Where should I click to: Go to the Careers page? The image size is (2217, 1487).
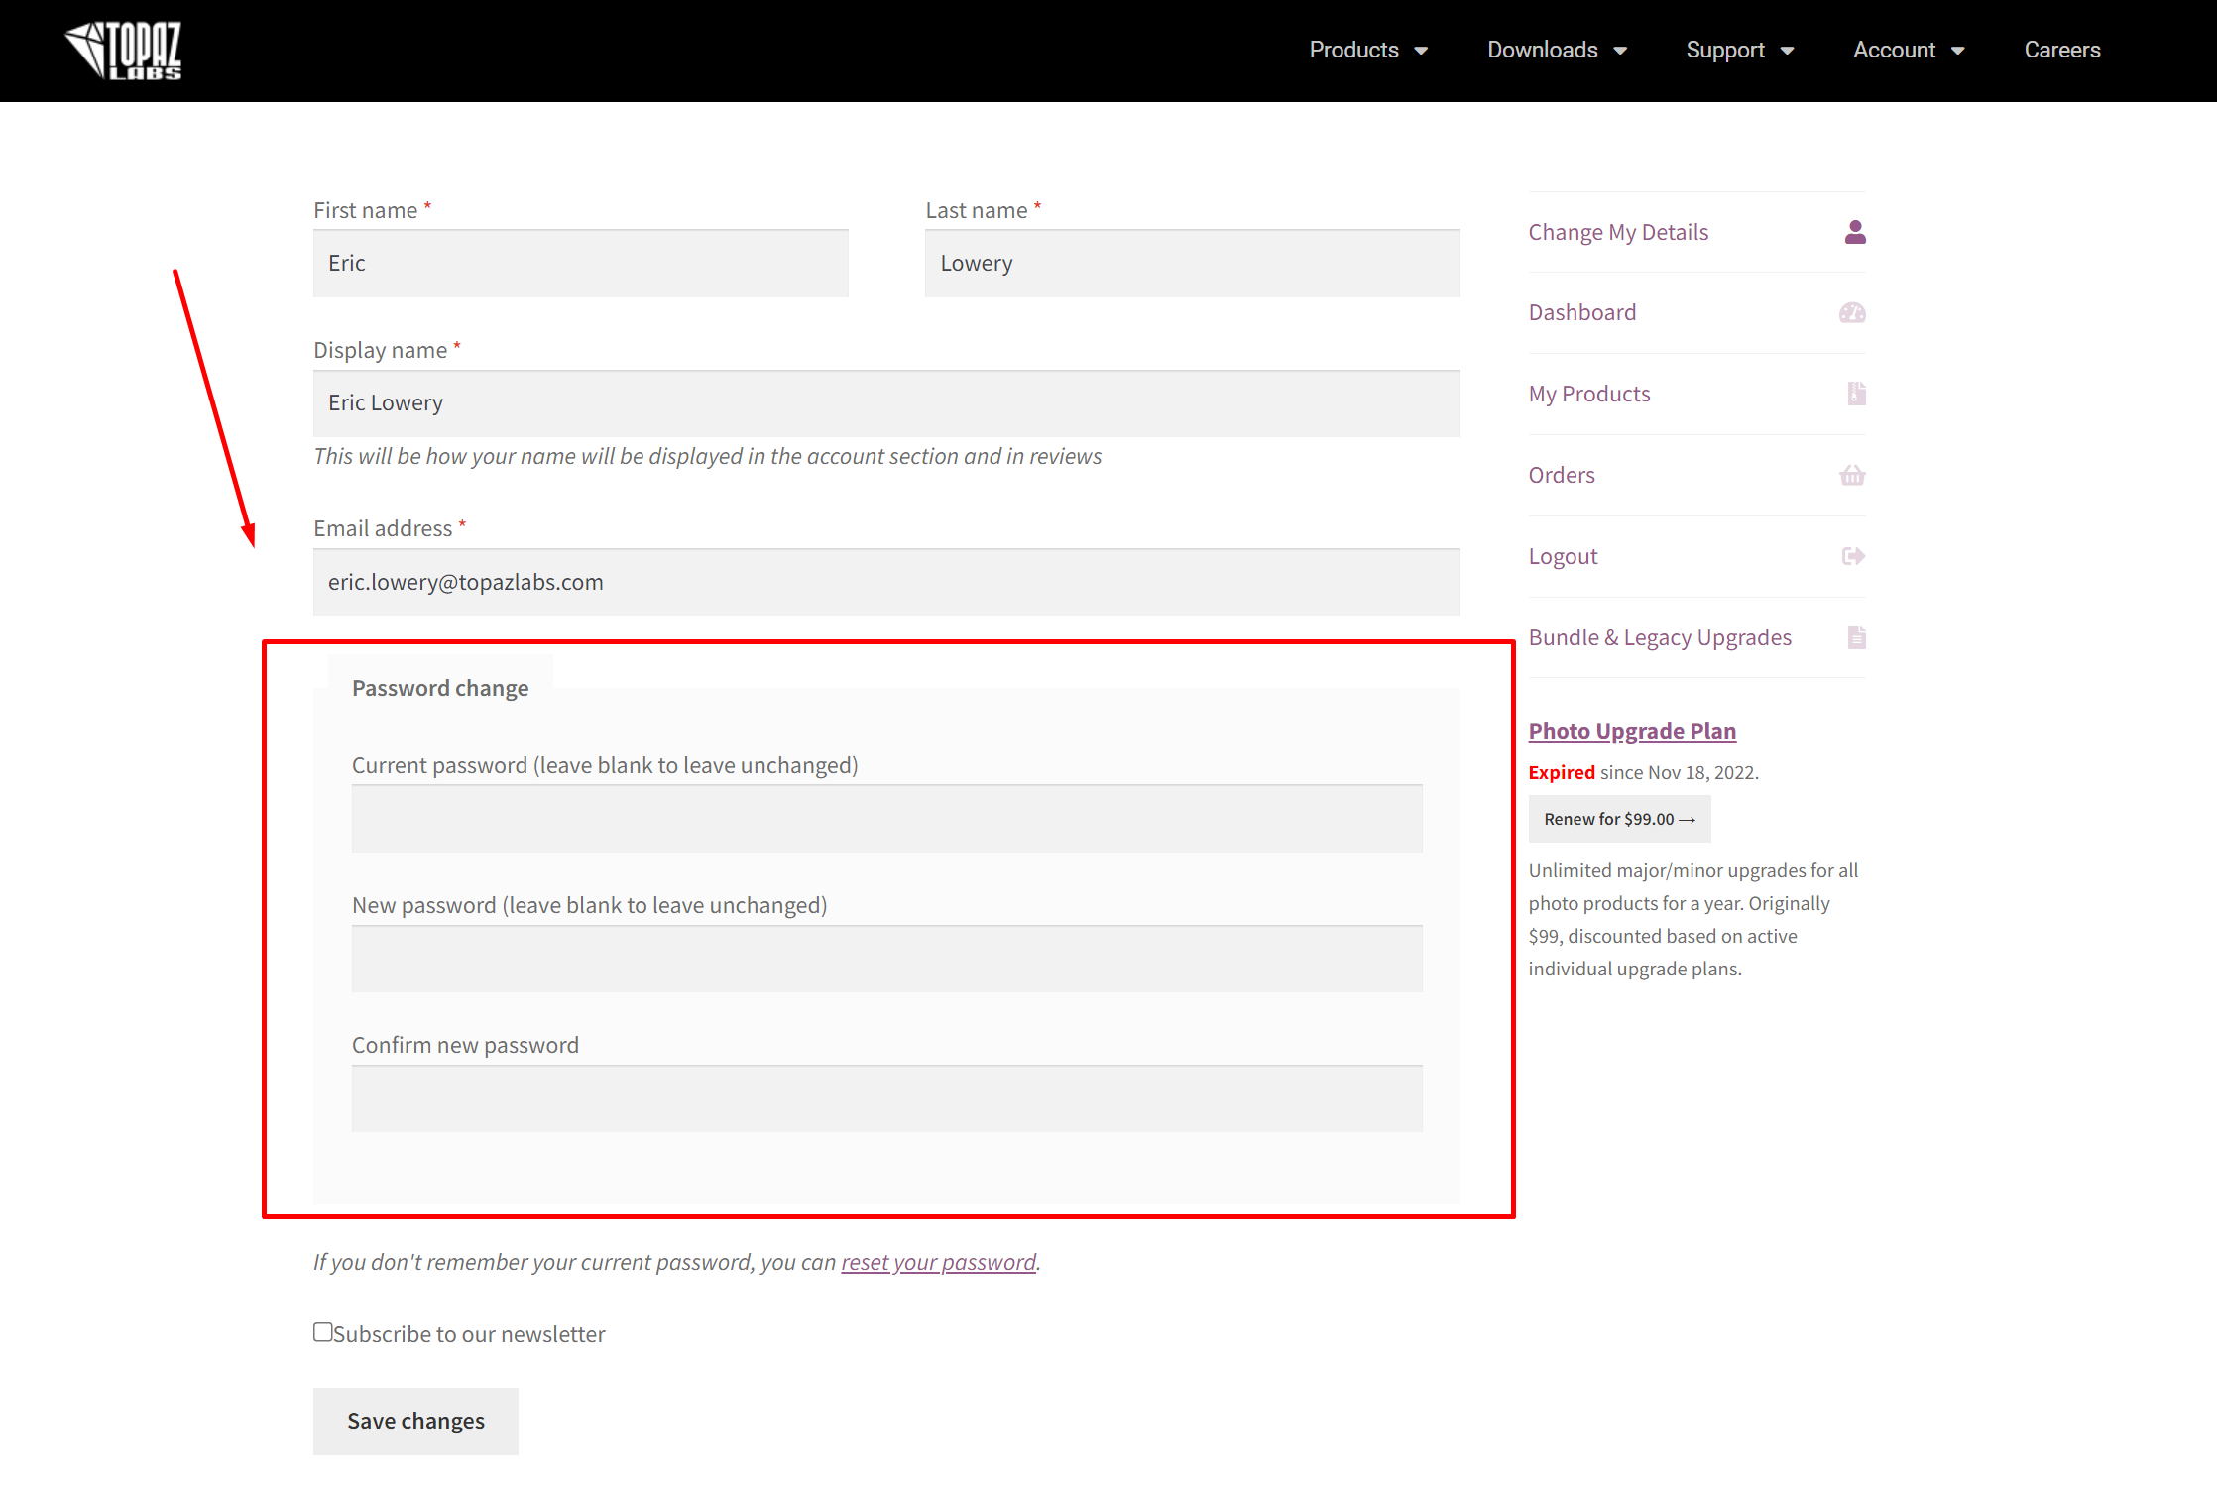2061,51
